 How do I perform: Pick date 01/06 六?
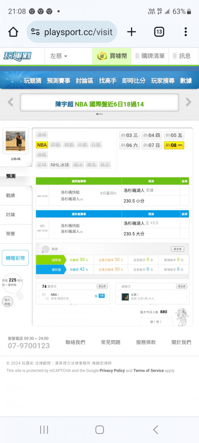[x=130, y=145]
